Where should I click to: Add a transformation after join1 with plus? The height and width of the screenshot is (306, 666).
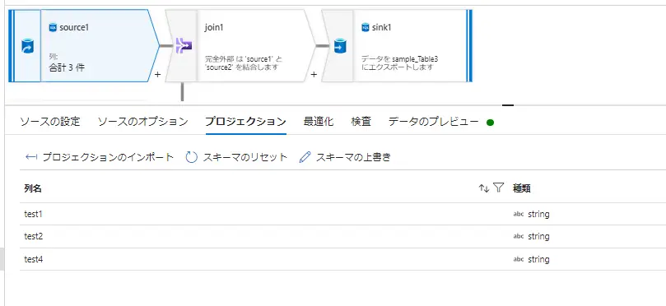[314, 75]
